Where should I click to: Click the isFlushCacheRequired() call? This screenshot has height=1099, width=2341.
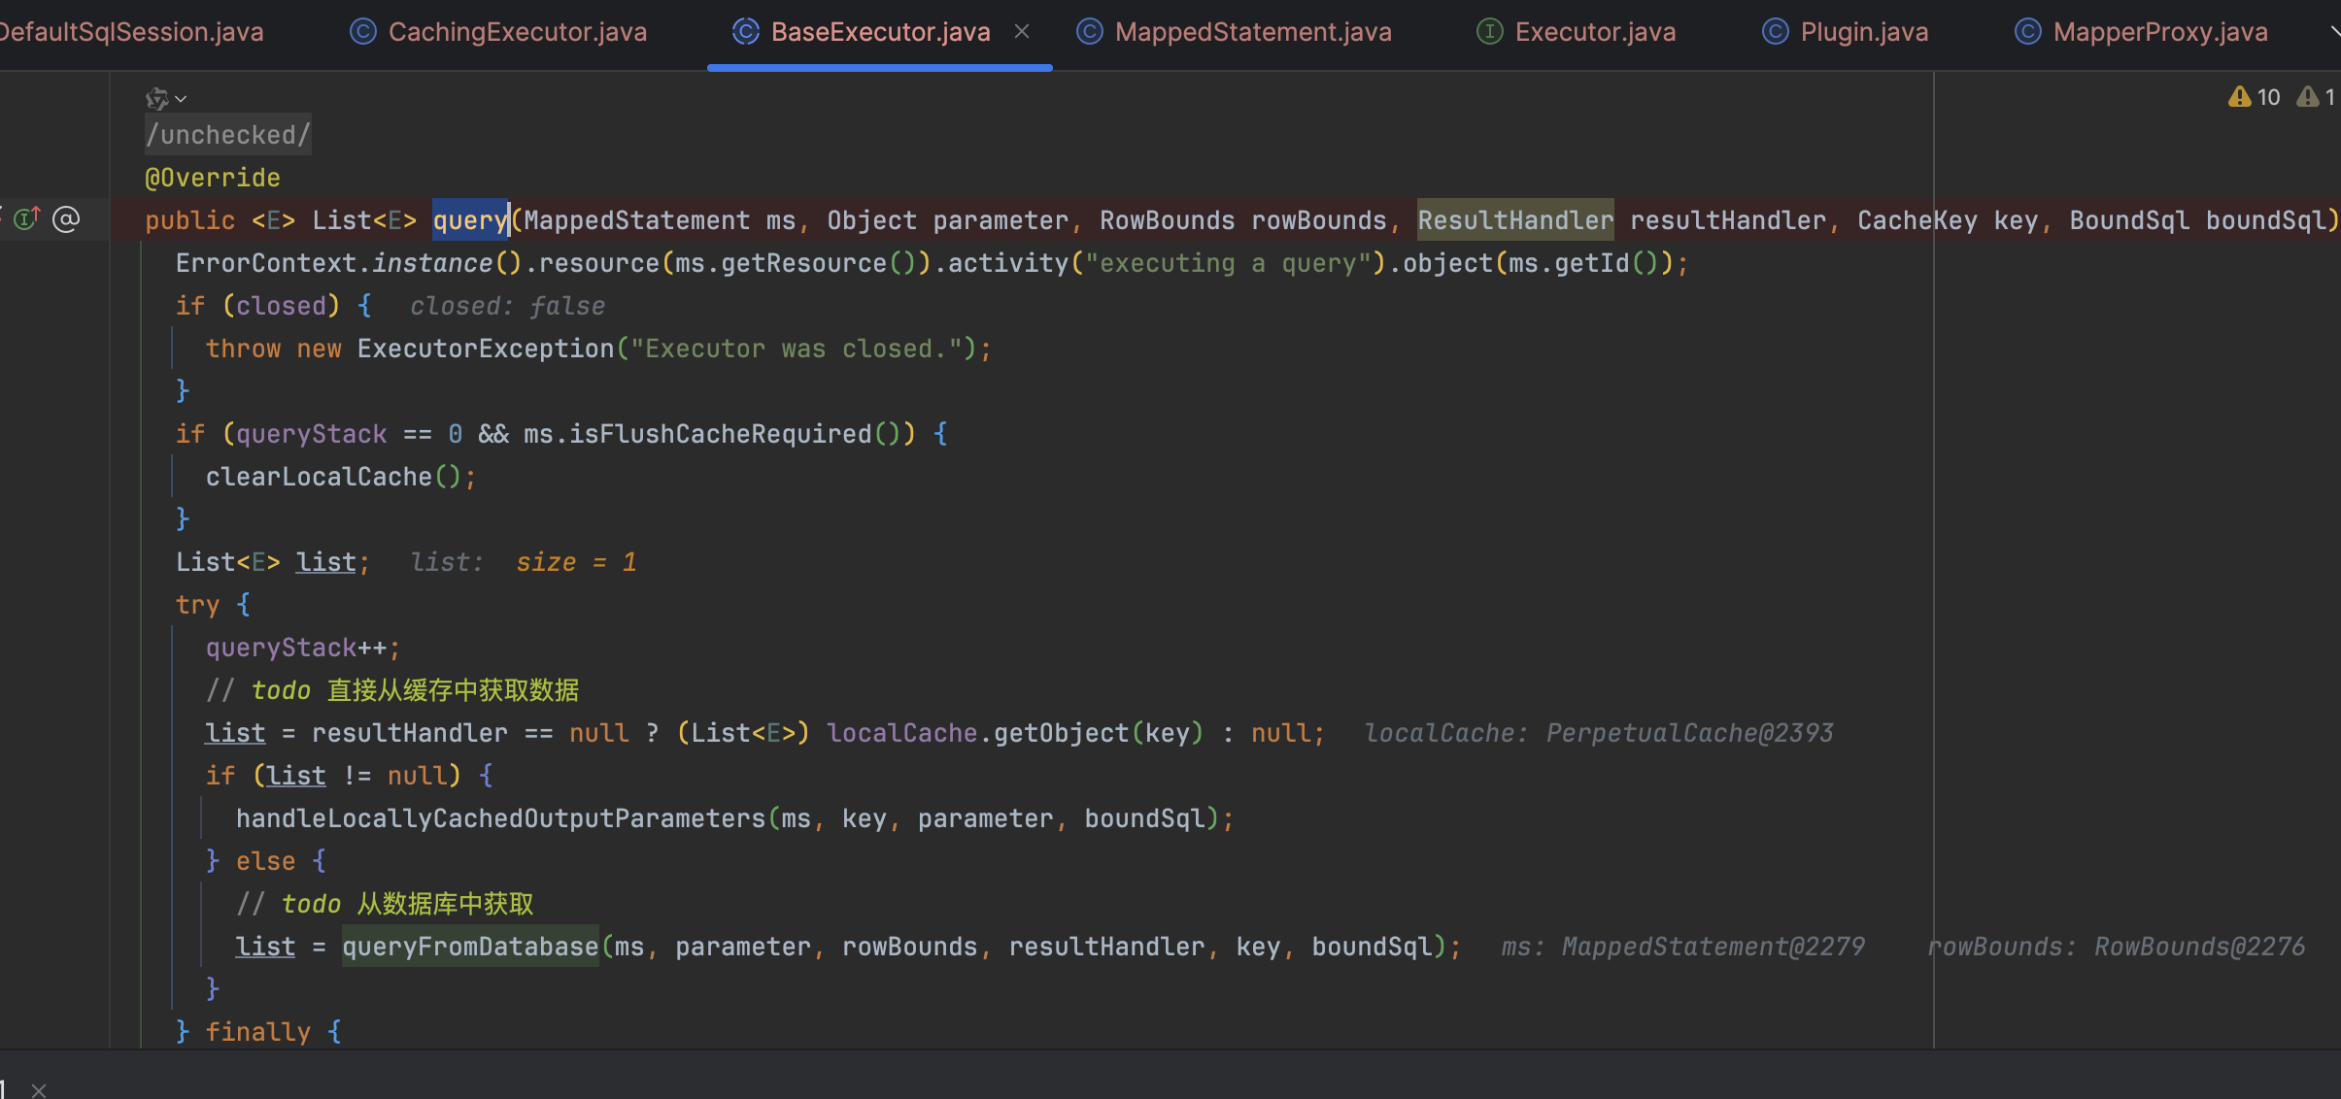click(734, 434)
